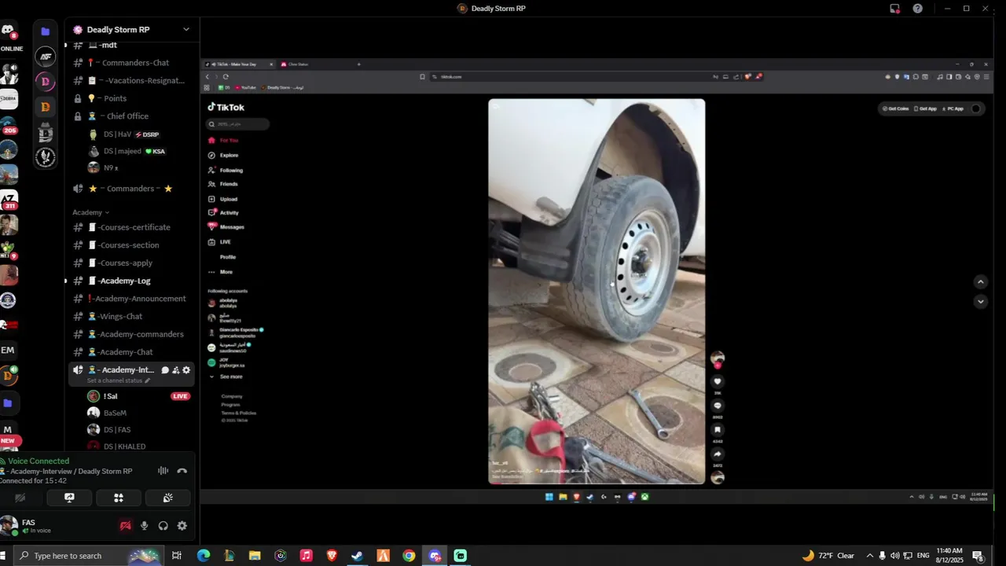Open Windows Task View button

177,556
